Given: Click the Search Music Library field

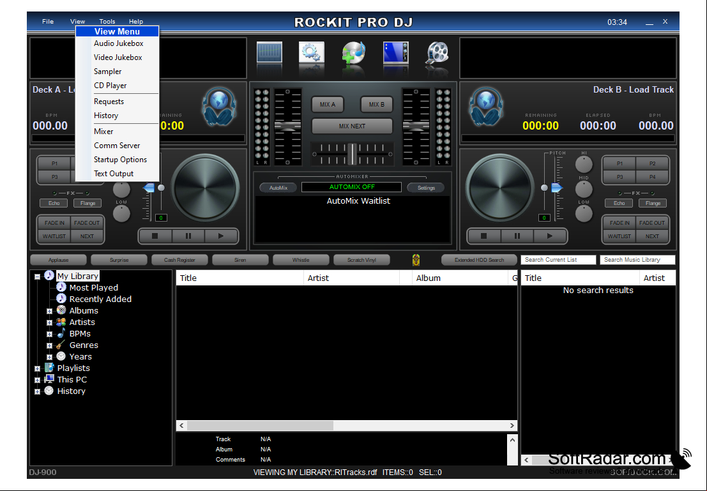Looking at the screenshot, I should pos(637,260).
